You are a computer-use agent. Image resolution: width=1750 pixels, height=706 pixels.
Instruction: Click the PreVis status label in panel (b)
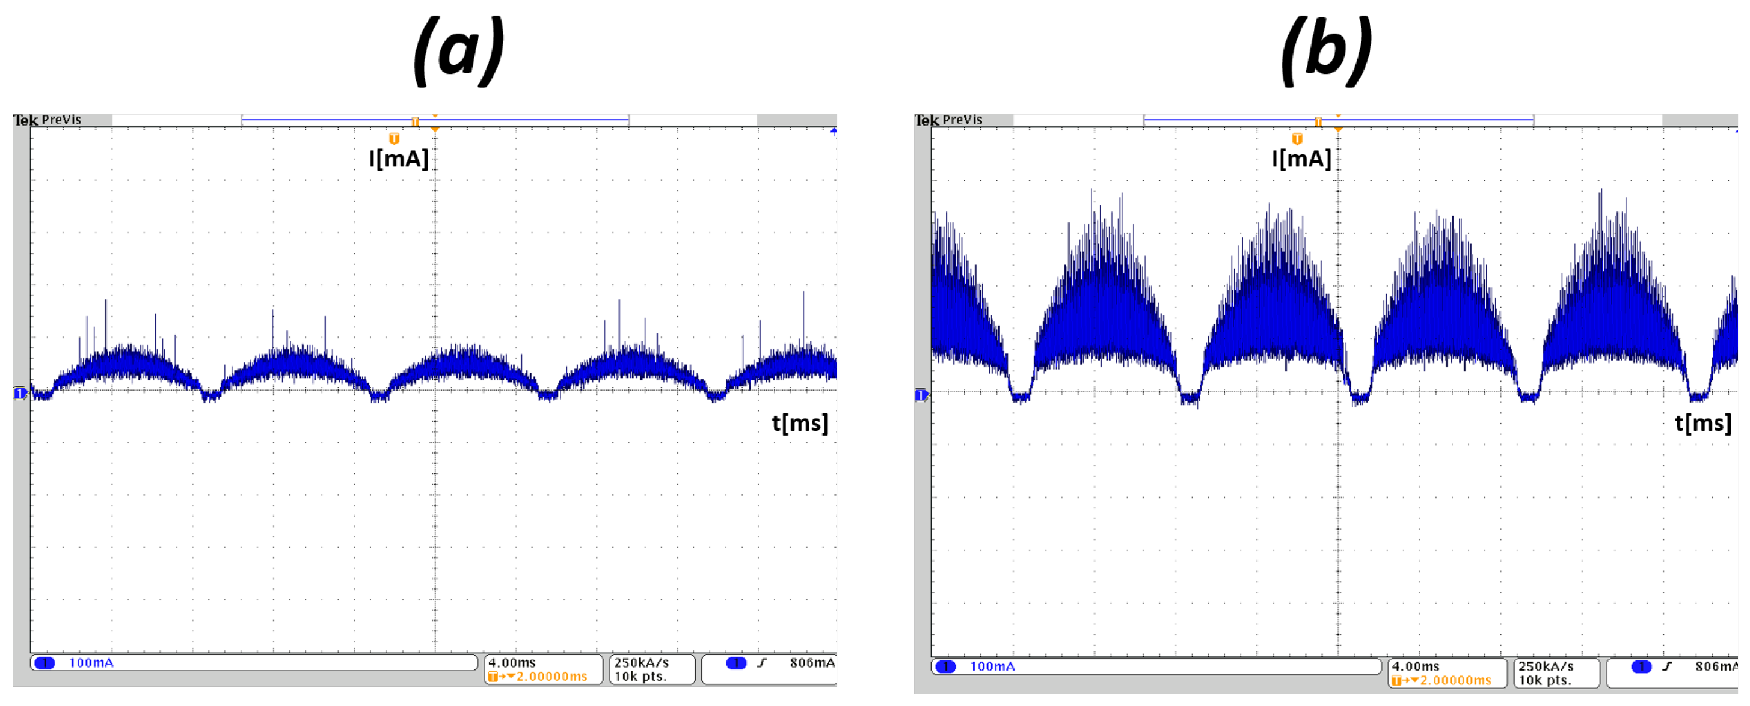click(962, 120)
